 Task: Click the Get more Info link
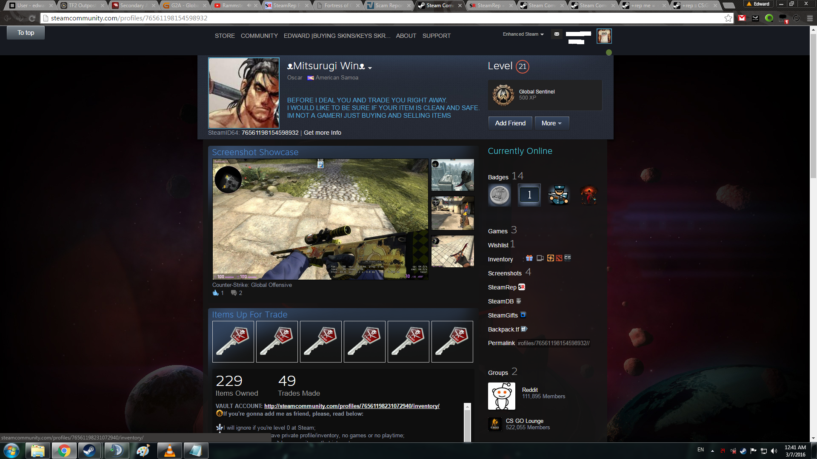coord(322,133)
